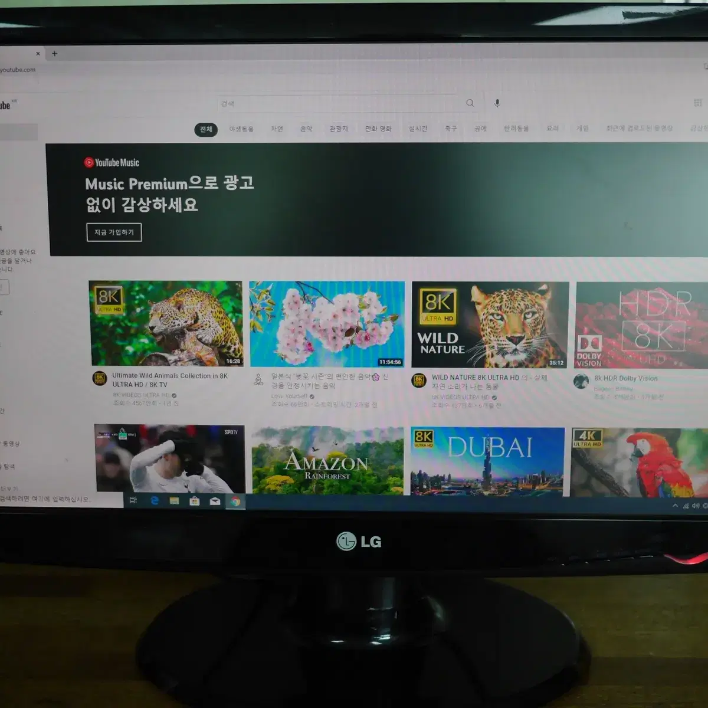Screen dimensions: 708x708
Task: Select the 공예 filter chip
Action: tap(481, 128)
